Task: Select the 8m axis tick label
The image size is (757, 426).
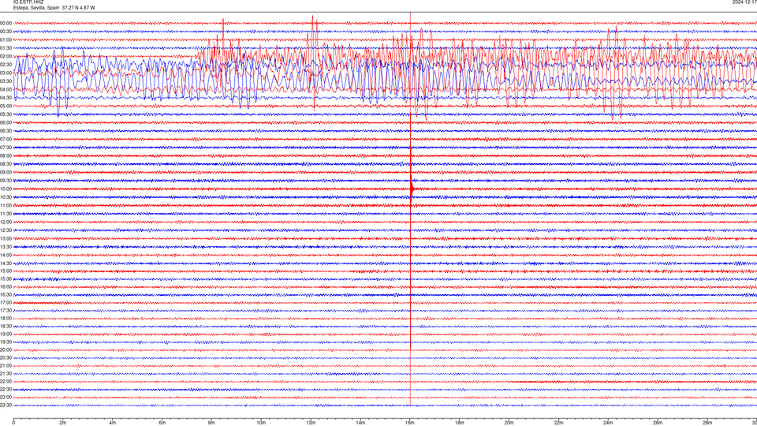Action: tap(211, 423)
